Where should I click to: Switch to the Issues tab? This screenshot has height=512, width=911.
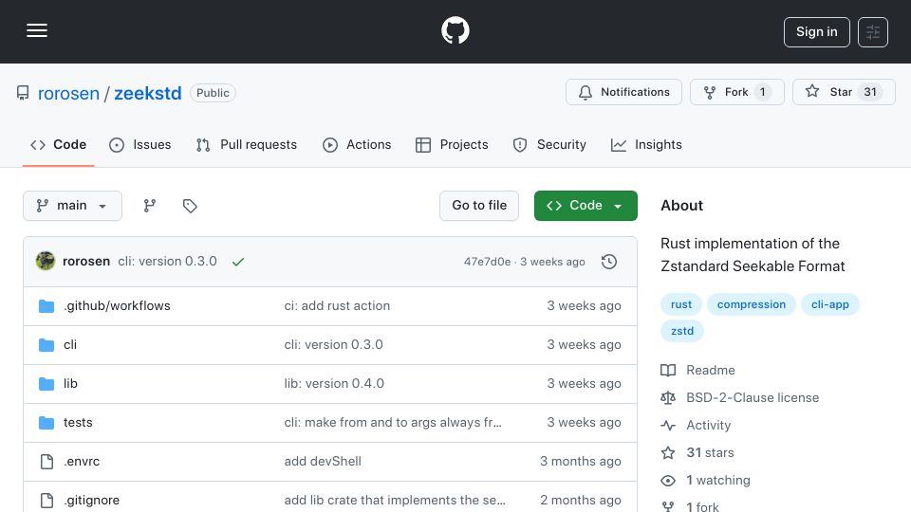pos(140,144)
